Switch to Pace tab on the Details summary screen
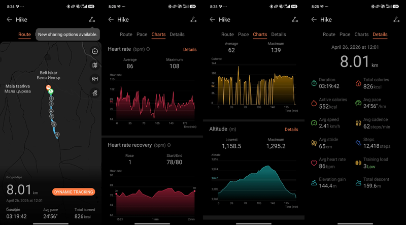Viewport: 406px width, 225px height. pos(345,34)
